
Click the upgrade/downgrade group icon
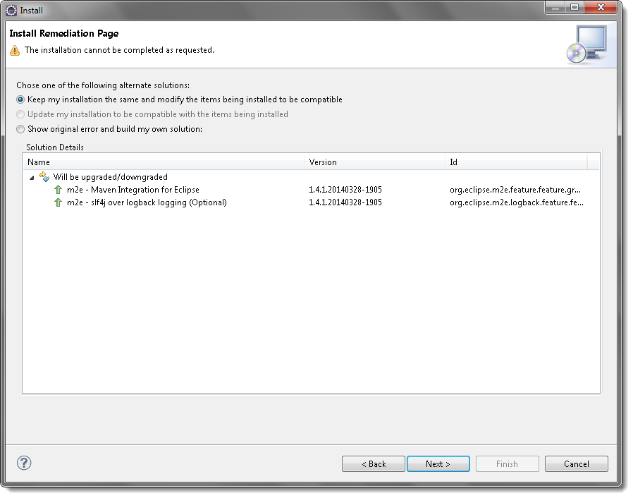click(x=44, y=177)
